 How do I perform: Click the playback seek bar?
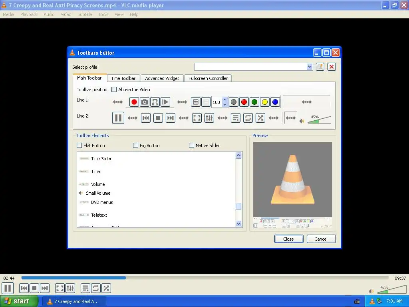click(205, 278)
